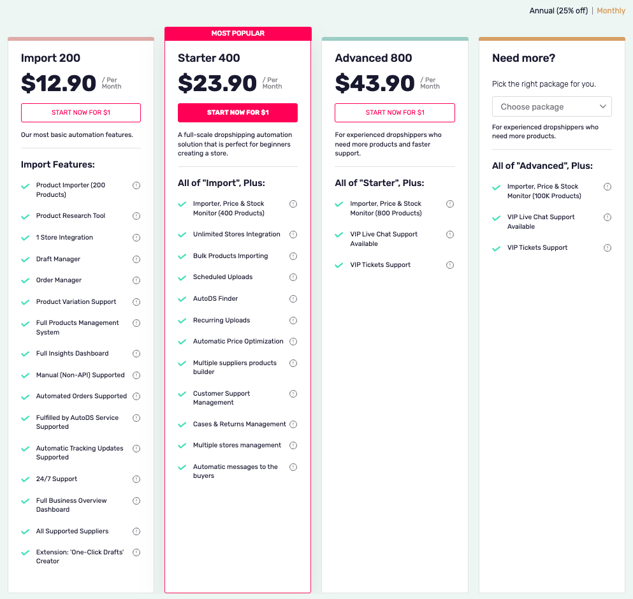Select the Monthly billing option
Screen dimensions: 633x599
point(611,10)
